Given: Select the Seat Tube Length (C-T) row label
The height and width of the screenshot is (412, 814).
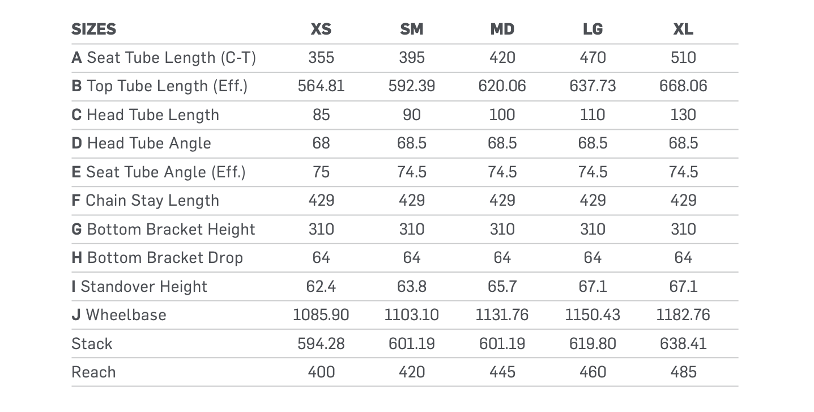Looking at the screenshot, I should point(164,58).
